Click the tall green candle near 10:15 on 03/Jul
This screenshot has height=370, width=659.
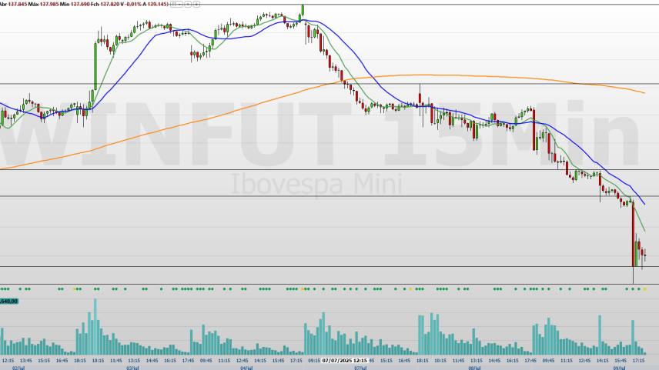click(95, 66)
